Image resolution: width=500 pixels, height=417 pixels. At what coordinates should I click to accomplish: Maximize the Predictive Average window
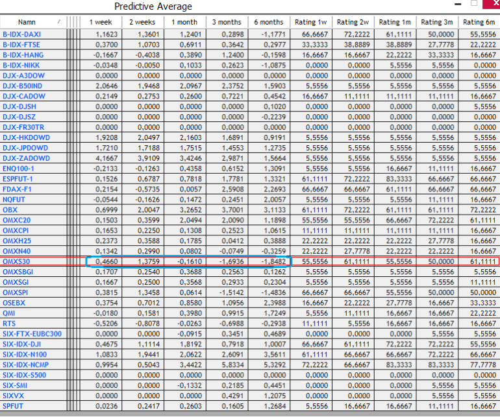(x=474, y=3)
